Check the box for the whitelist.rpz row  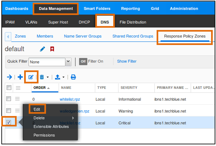point(8,99)
